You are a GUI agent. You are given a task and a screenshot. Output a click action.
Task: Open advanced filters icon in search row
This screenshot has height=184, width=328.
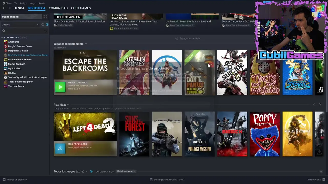(x=45, y=31)
